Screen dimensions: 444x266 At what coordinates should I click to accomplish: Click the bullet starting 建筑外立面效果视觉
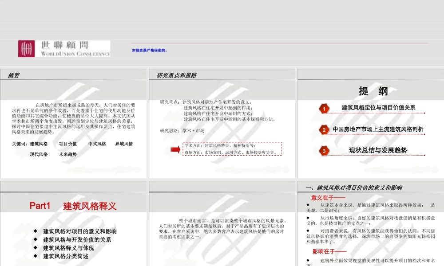point(371,262)
